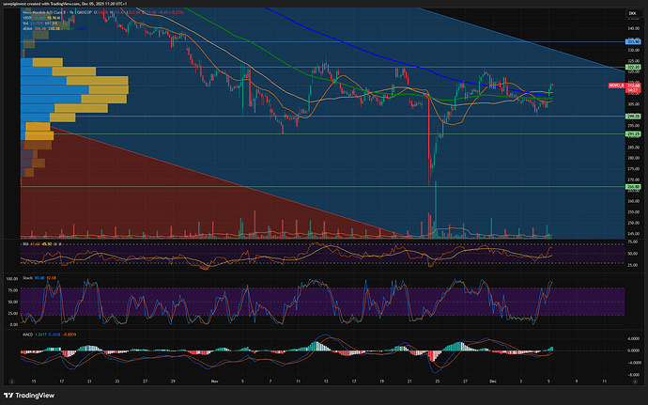Select the 299.35 price level label

pyautogui.click(x=634, y=117)
